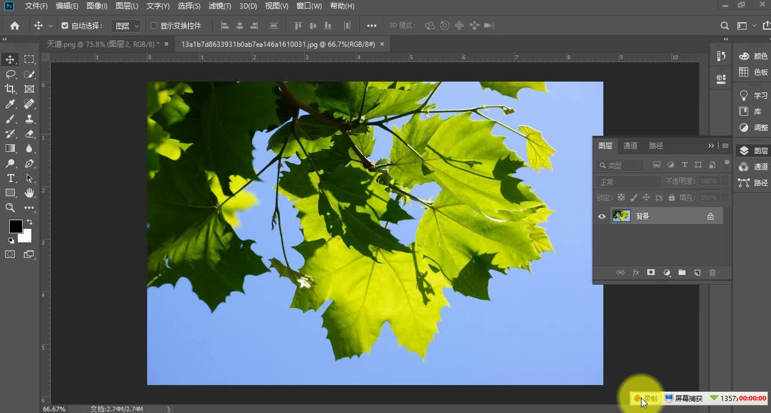
Task: Toggle type layer filter
Action: tap(685, 165)
